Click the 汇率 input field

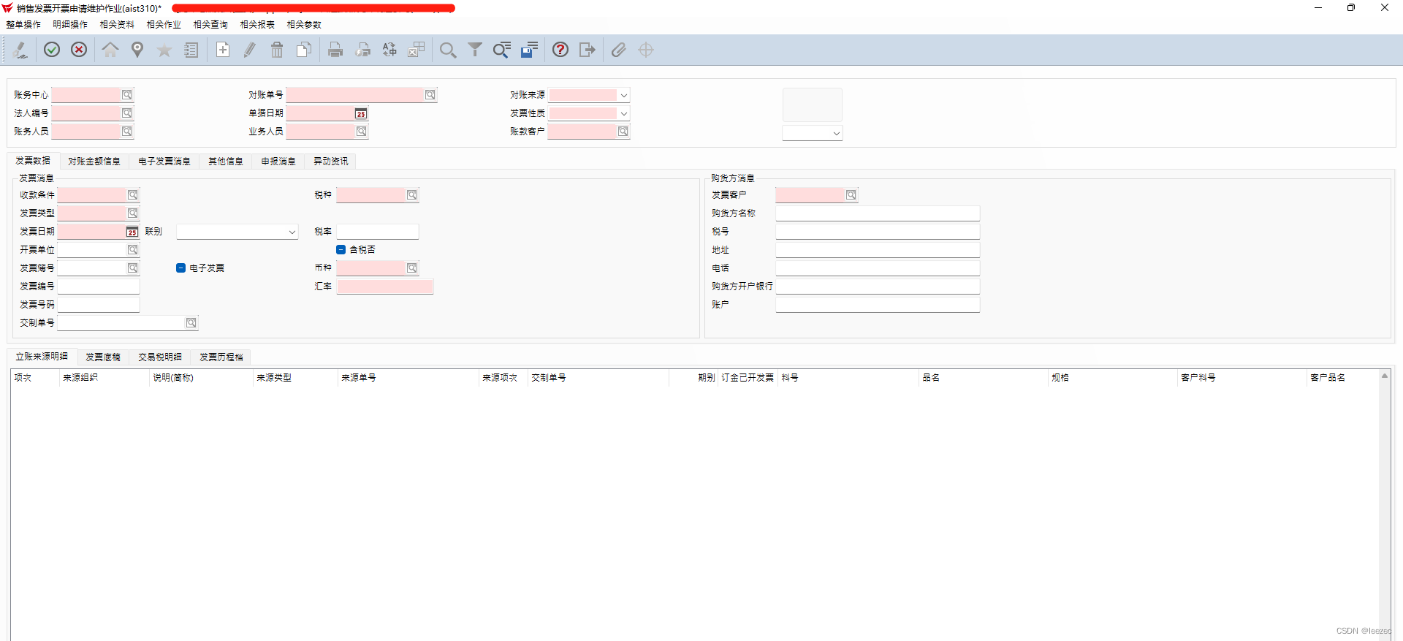click(x=385, y=287)
